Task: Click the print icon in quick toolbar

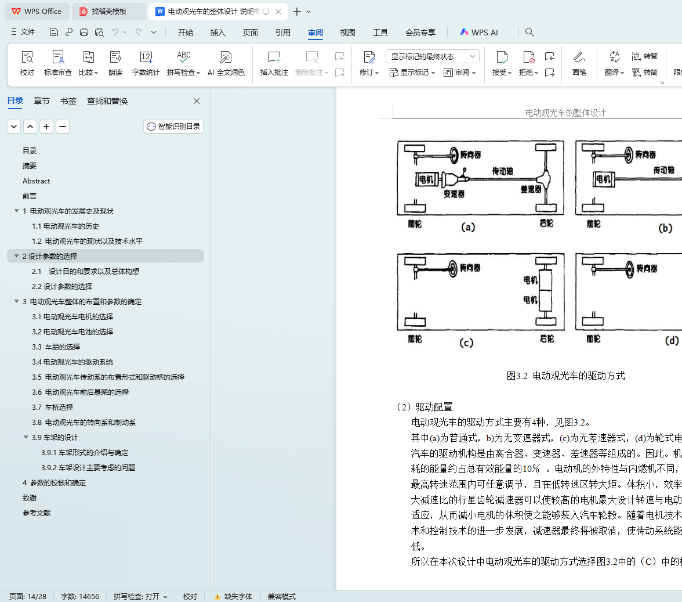Action: [84, 32]
